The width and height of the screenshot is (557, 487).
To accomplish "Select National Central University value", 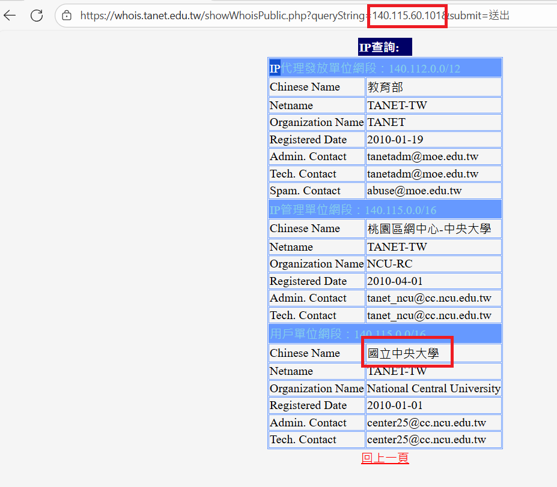I will click(433, 389).
